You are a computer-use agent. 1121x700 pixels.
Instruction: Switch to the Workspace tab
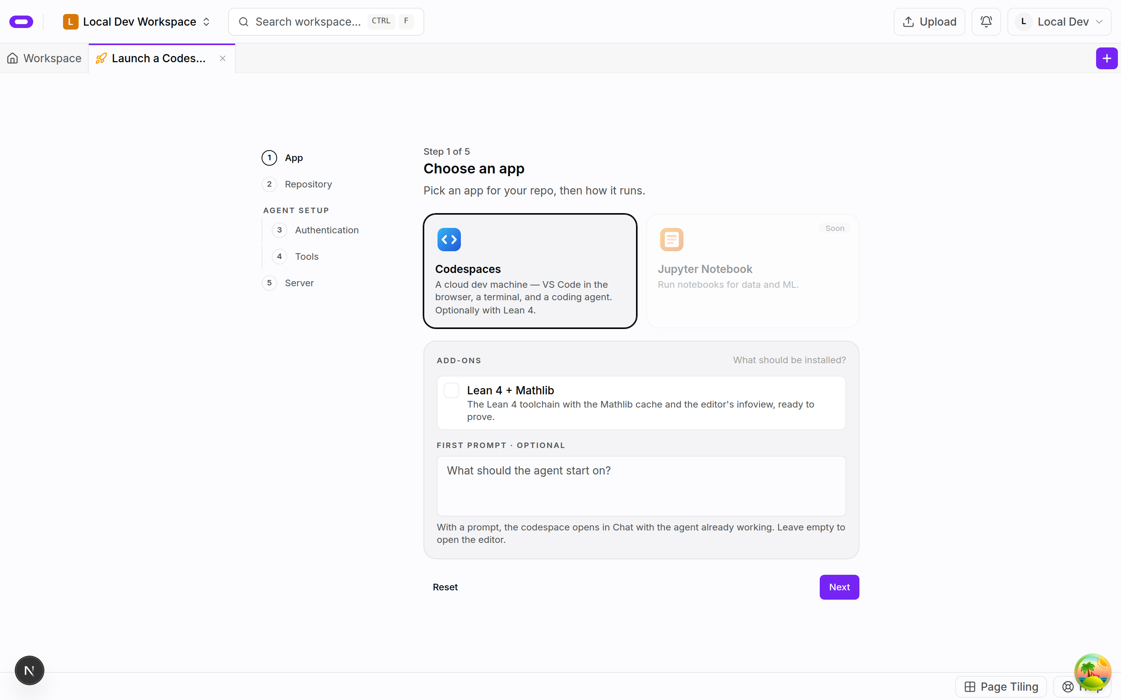[44, 58]
